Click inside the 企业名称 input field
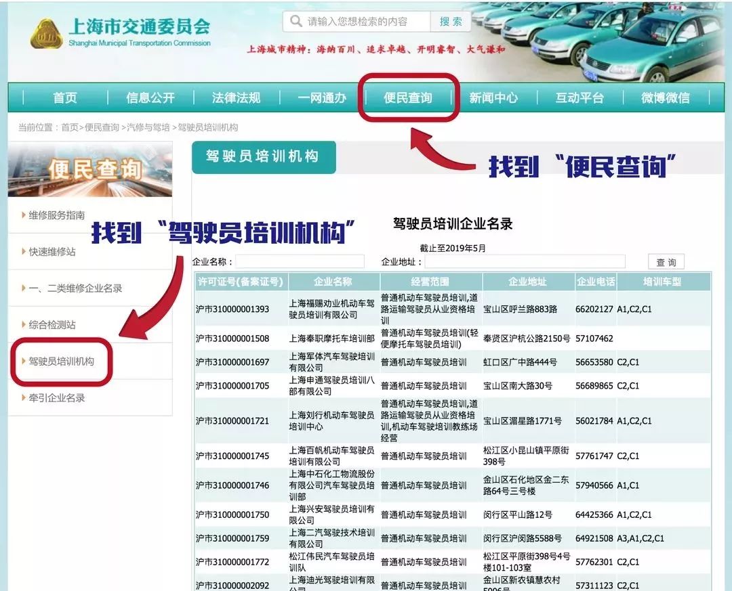Image resolution: width=732 pixels, height=591 pixels. click(300, 261)
